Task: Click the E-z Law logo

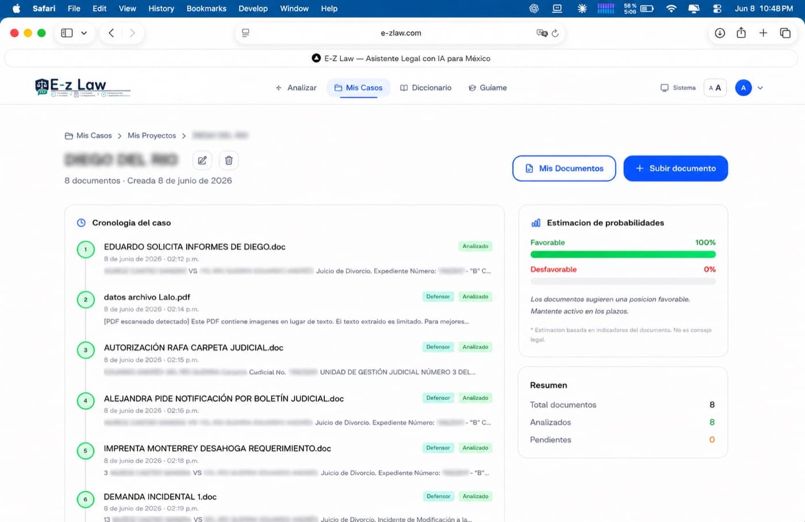Action: 82,87
